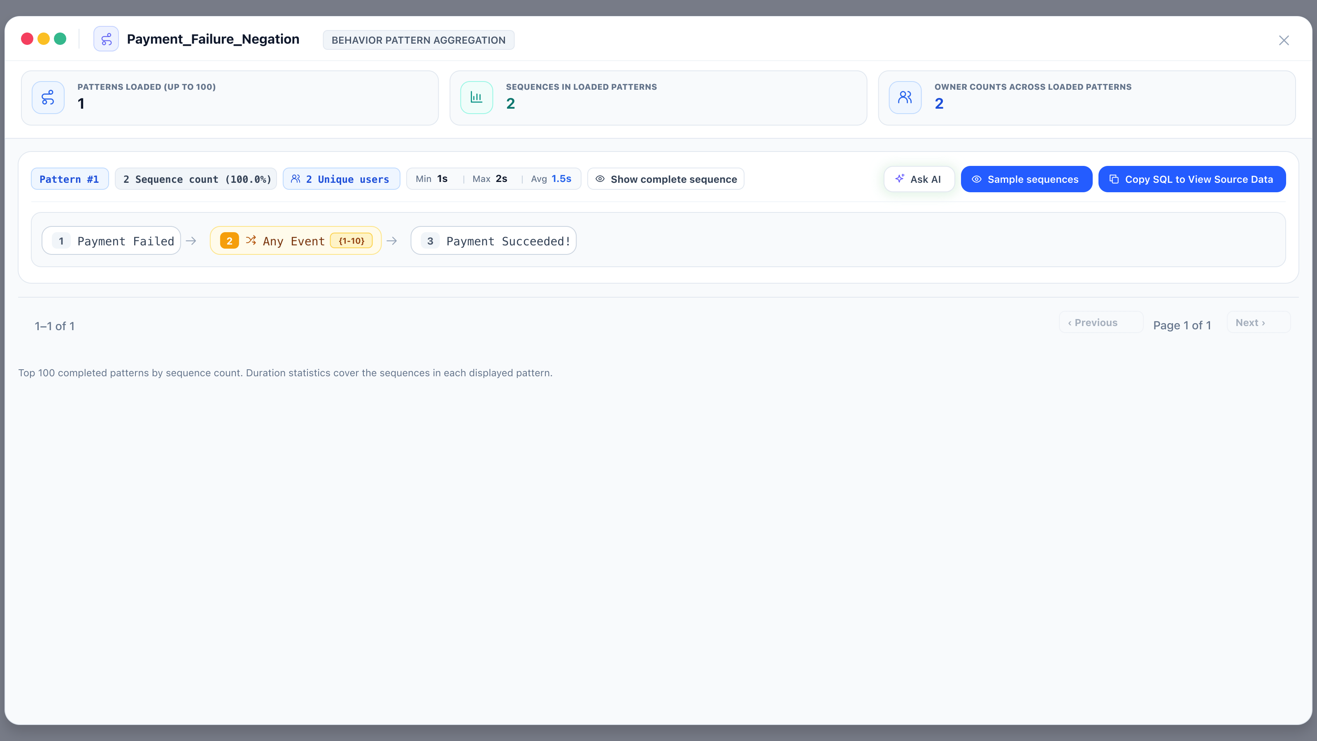Click the yellow minimize dot

(44, 39)
